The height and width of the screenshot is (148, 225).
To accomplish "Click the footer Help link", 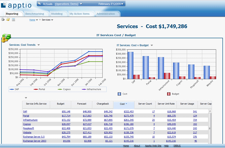I will [x=166, y=146].
